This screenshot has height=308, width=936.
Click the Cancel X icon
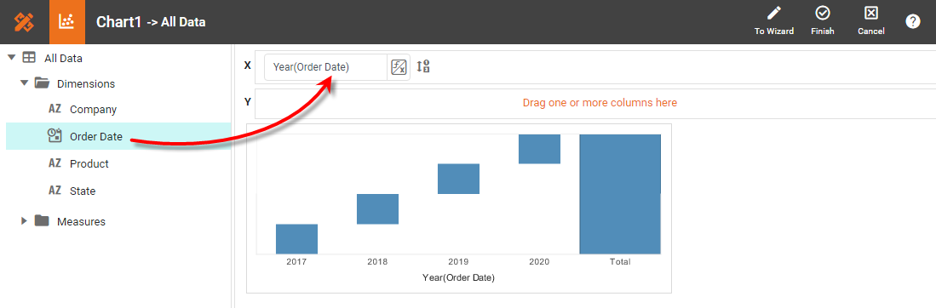click(871, 13)
